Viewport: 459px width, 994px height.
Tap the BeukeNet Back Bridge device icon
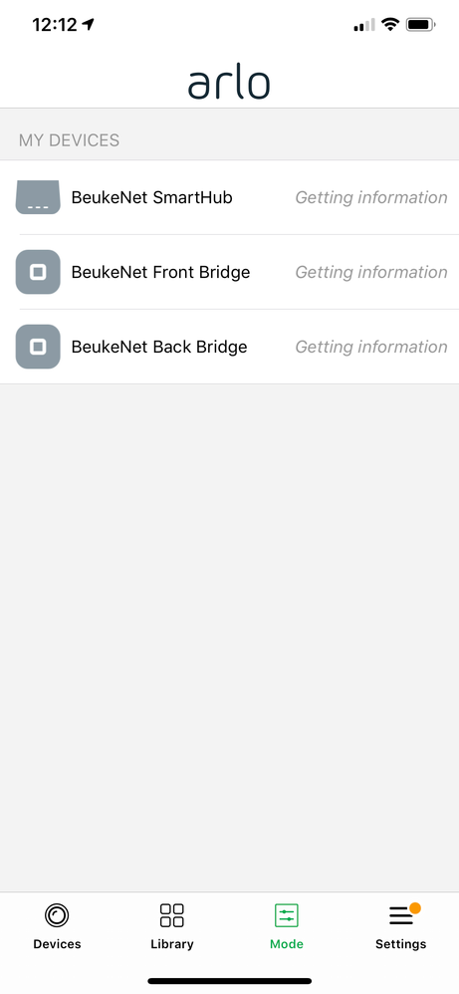(x=38, y=347)
